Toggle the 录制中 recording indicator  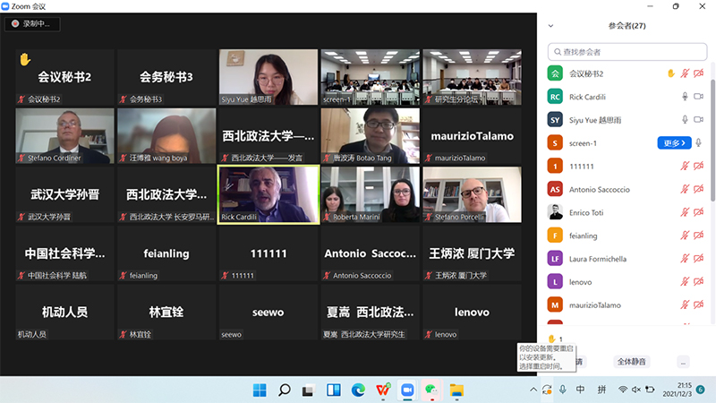(32, 24)
